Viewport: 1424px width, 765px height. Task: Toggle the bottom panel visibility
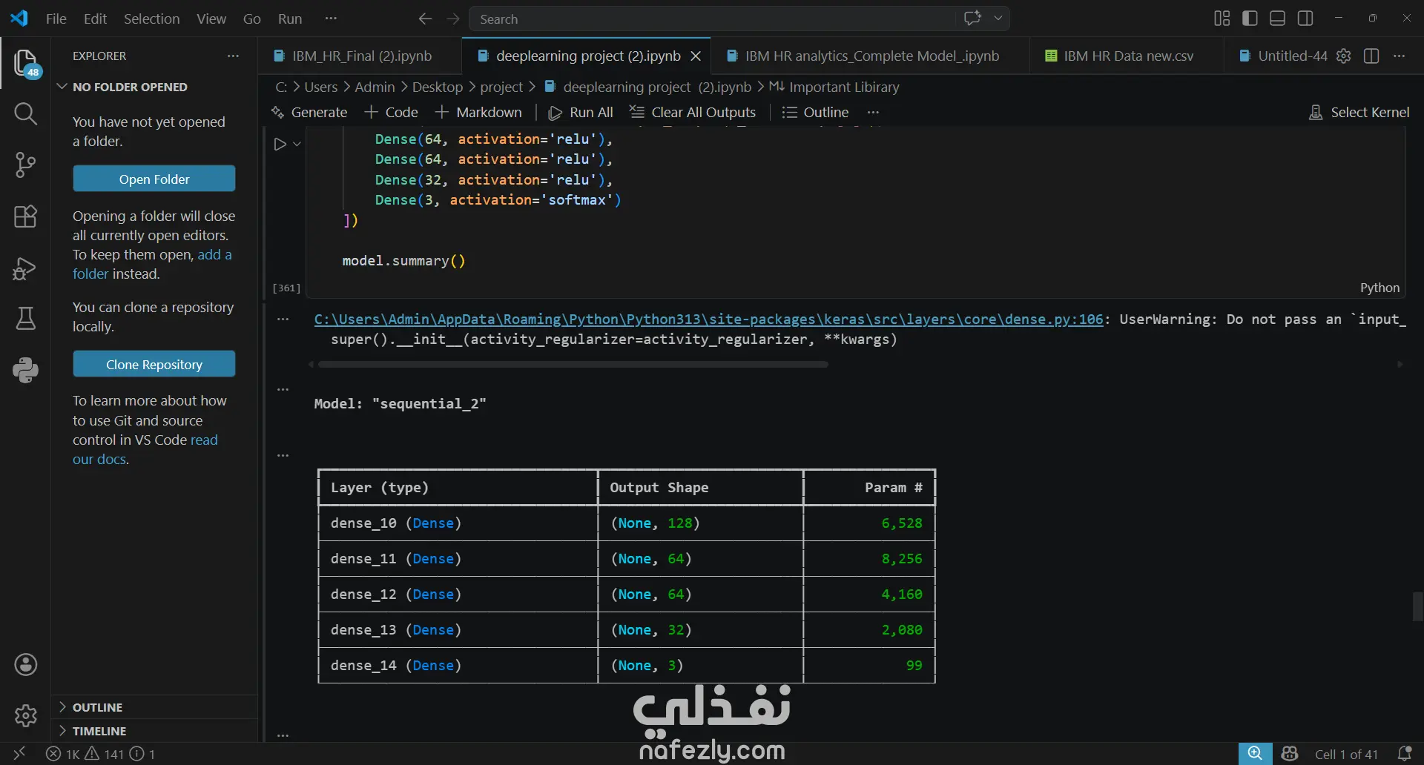coord(1278,19)
